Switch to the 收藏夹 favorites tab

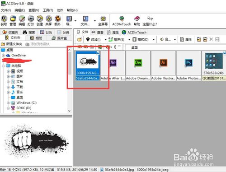pyautogui.click(x=10, y=32)
